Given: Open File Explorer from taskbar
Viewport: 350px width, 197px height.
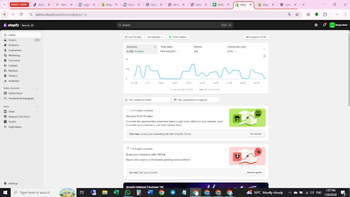Looking at the screenshot, I should point(104,192).
